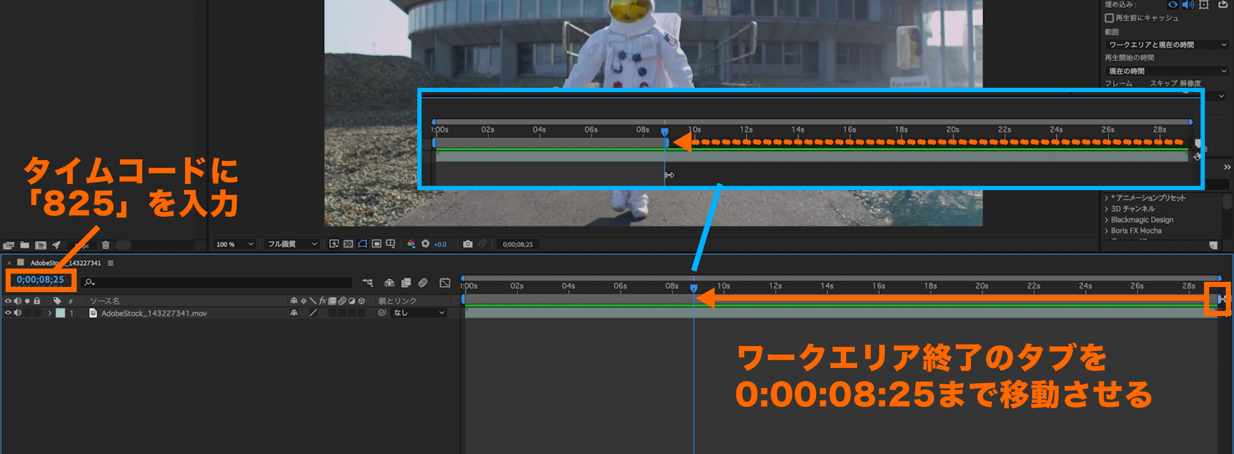Viewport: 1234px width, 454px height.
Task: Click the timeline layer search field
Action: pyautogui.click(x=216, y=283)
